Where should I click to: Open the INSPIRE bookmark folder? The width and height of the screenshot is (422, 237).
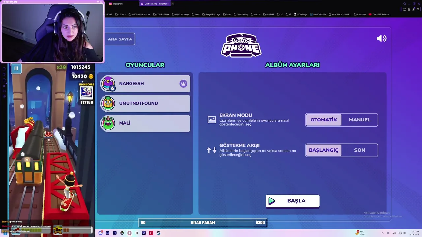click(x=268, y=14)
